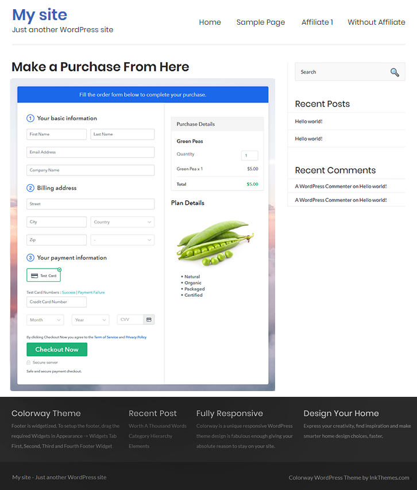417x490 pixels.
Task: Open the Without Affiliate menu item
Action: point(376,22)
